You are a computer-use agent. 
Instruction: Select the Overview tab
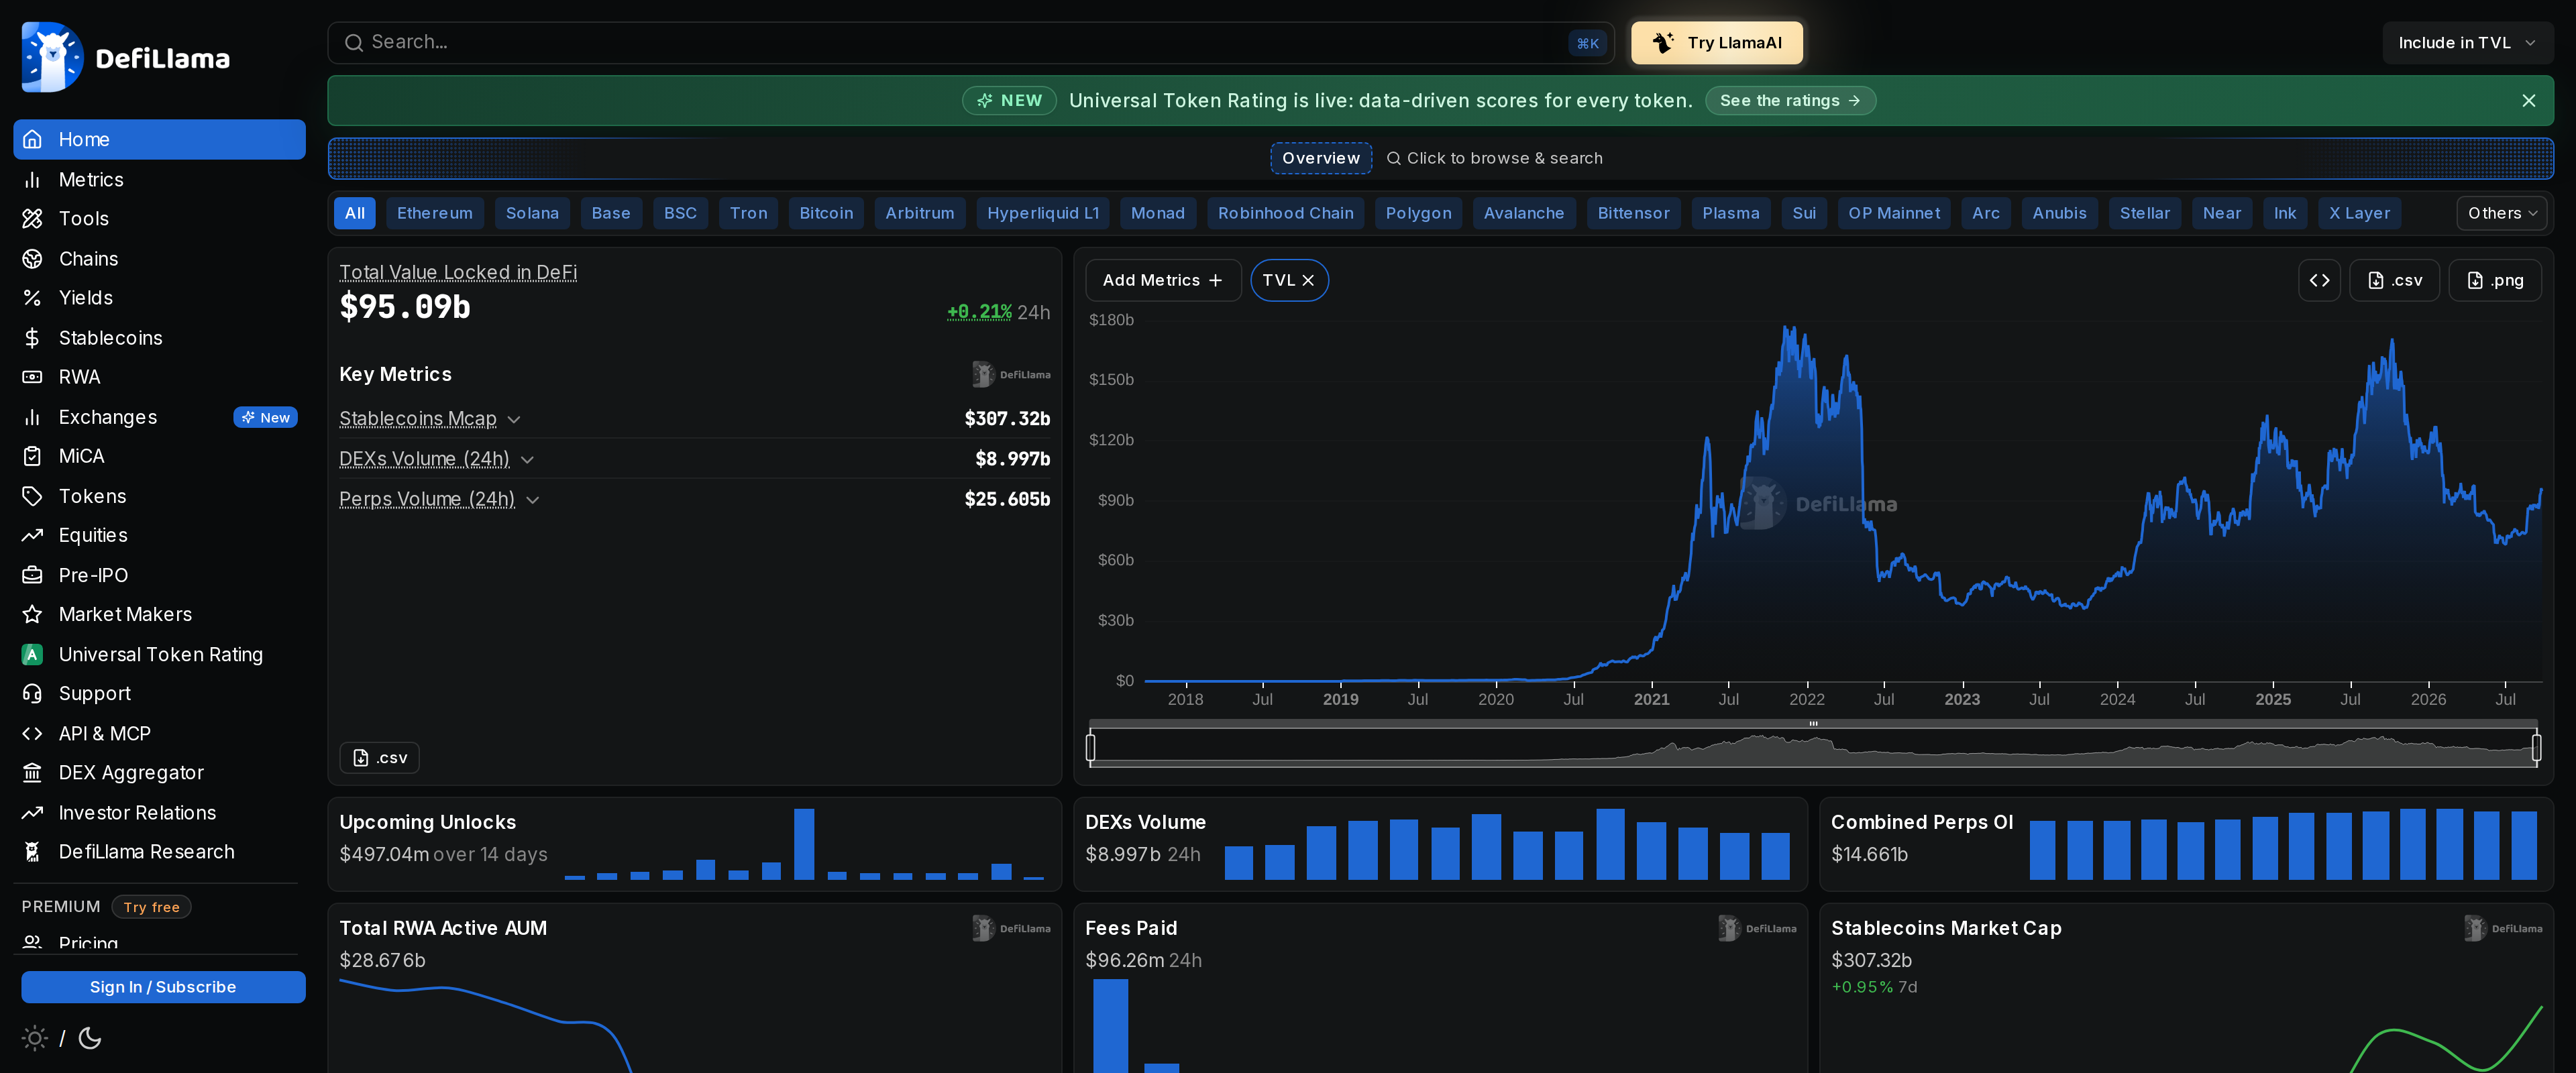pyautogui.click(x=1320, y=158)
